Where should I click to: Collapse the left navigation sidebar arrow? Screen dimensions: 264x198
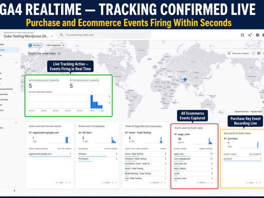[x=14, y=190]
